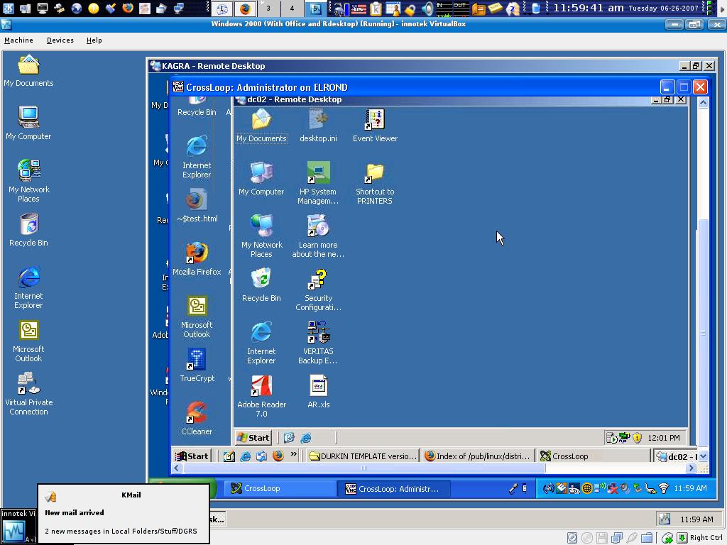
Task: Select the DURKIN TEMPLATE taskbar item
Action: pyautogui.click(x=363, y=456)
